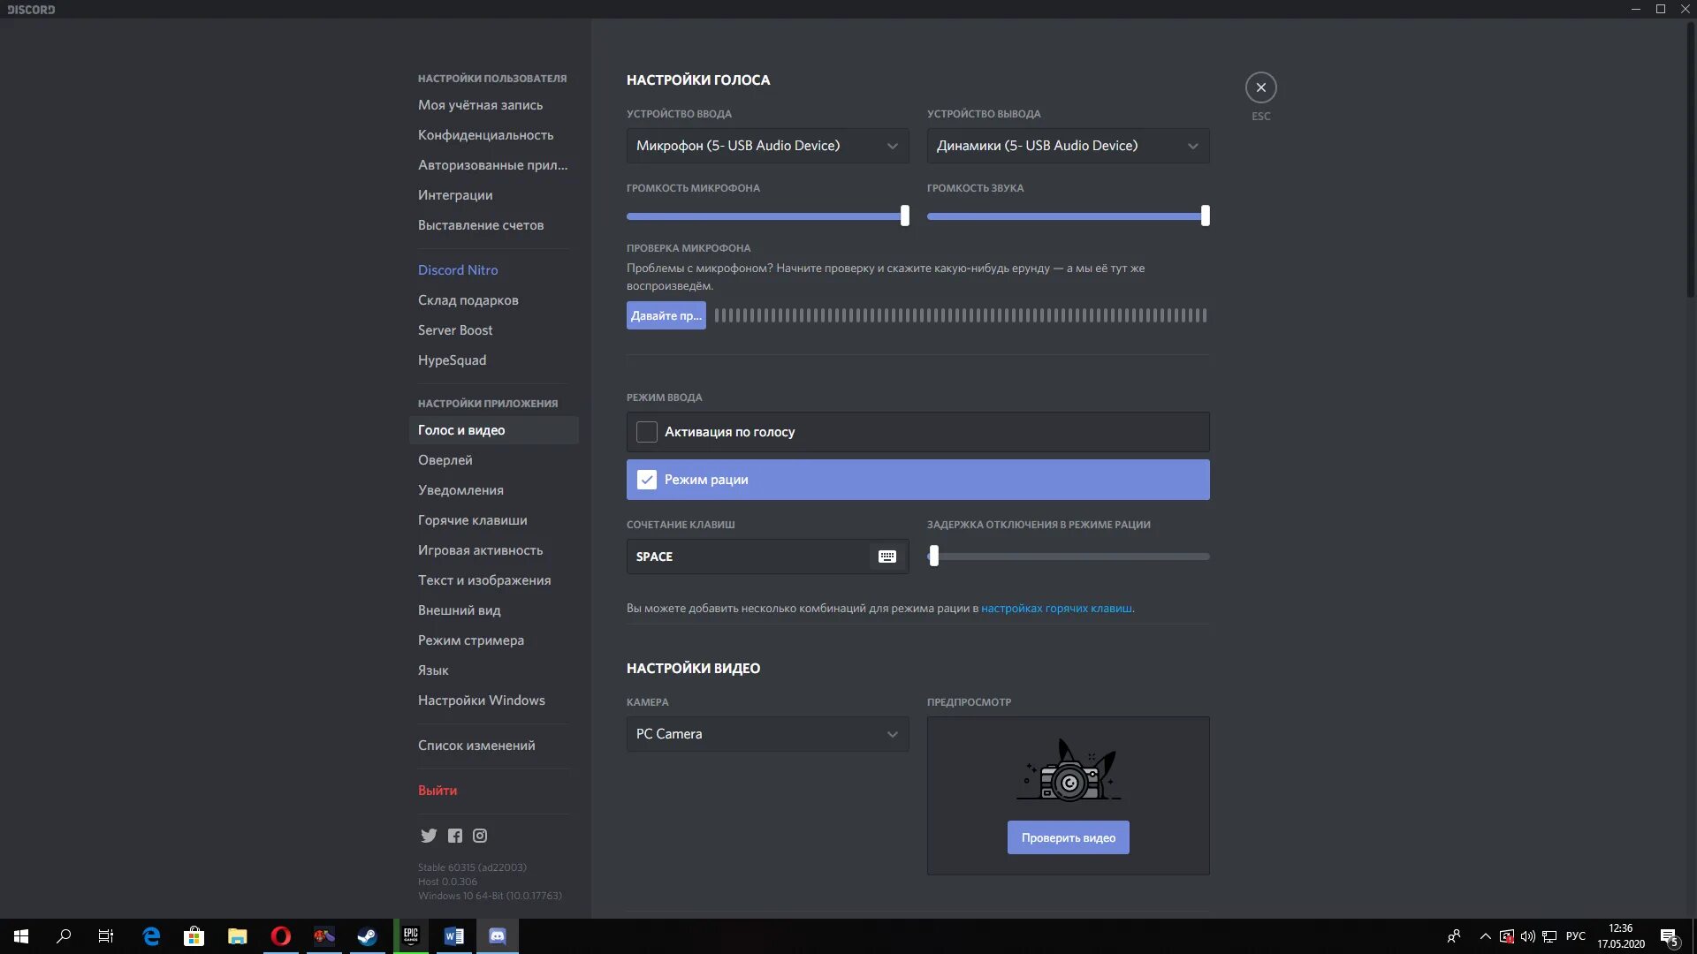
Task: Open Epic Games launcher taskbar icon
Action: tap(411, 936)
